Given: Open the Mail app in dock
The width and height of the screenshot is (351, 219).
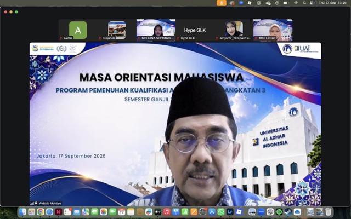Looking at the screenshot, I should click(x=77, y=212).
